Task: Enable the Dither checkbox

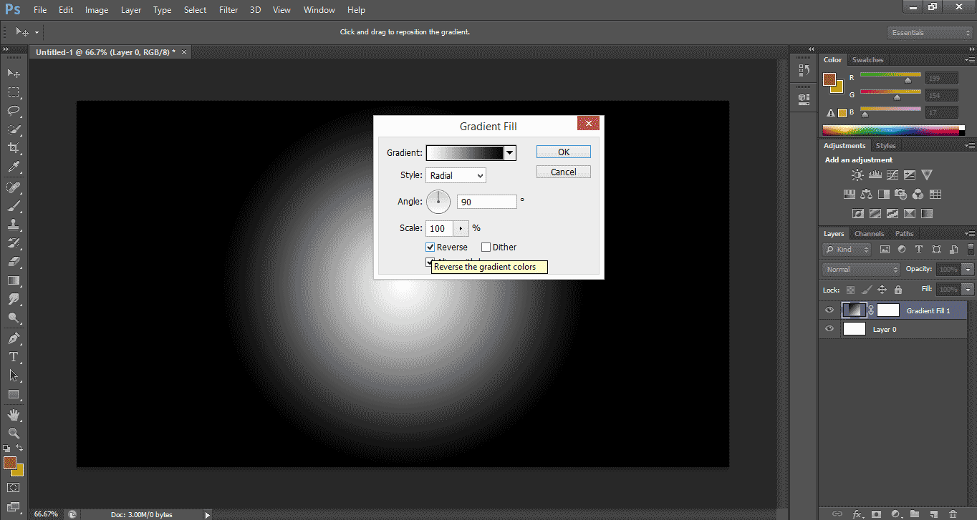Action: click(x=486, y=247)
